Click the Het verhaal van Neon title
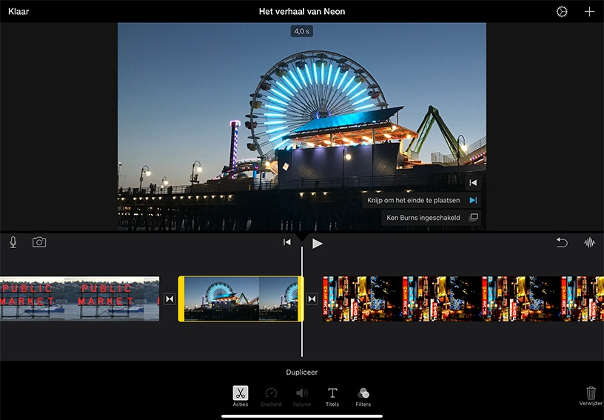 tap(301, 12)
